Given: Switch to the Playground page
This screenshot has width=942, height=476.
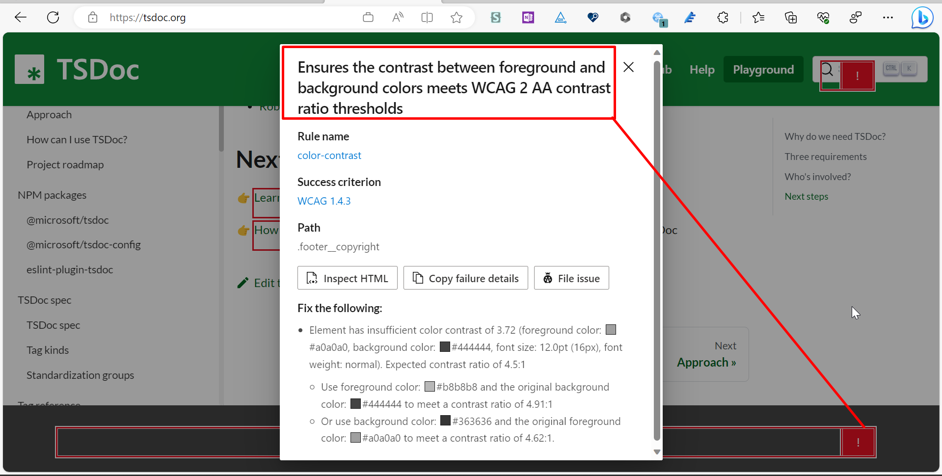Looking at the screenshot, I should pyautogui.click(x=763, y=69).
